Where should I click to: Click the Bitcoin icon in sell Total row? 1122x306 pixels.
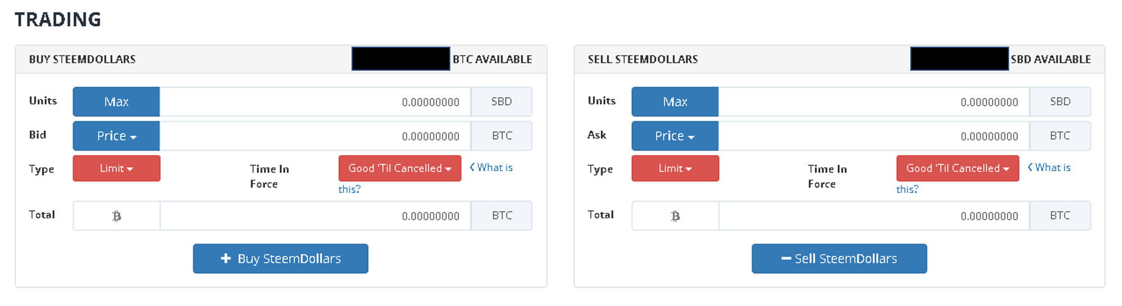pos(675,216)
